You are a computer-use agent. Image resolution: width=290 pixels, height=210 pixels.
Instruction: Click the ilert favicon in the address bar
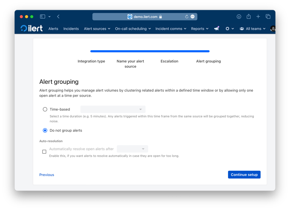130,17
